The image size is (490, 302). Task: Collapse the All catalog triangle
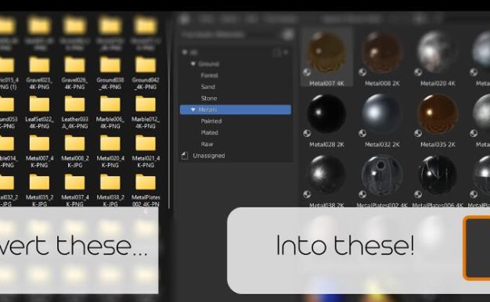coord(185,52)
